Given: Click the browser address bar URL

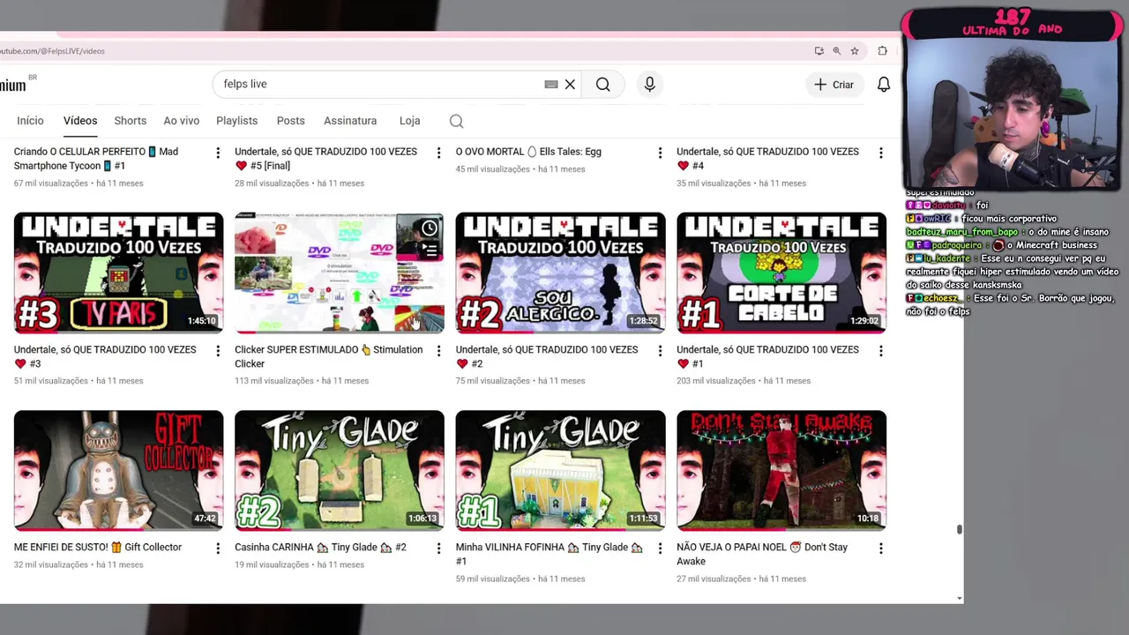Looking at the screenshot, I should [x=53, y=51].
